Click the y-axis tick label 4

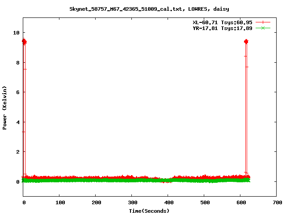(x=18, y=122)
